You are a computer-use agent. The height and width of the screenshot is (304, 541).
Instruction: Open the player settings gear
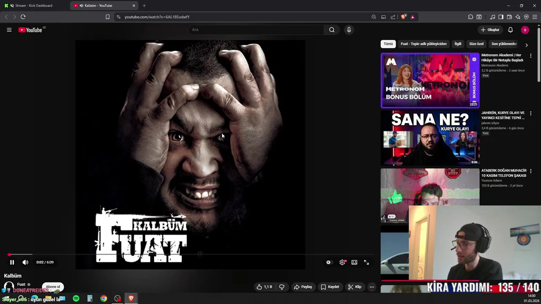point(342,262)
